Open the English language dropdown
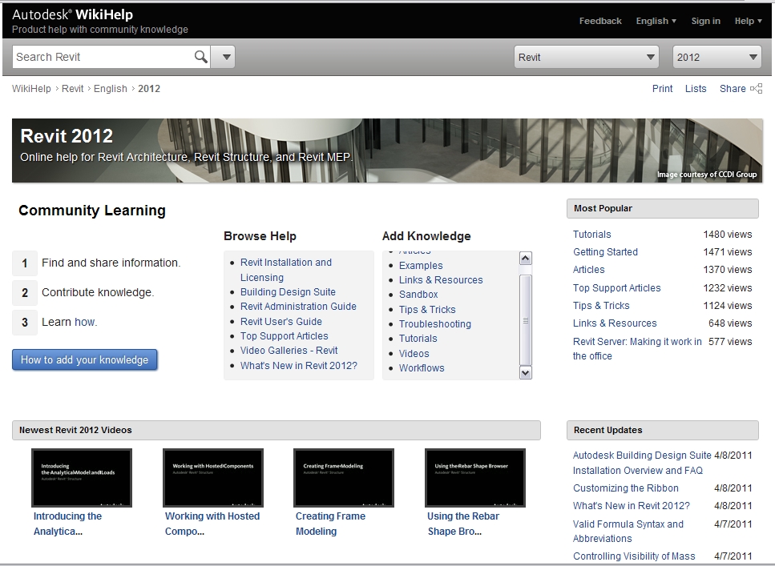The width and height of the screenshot is (775, 566). [x=656, y=21]
